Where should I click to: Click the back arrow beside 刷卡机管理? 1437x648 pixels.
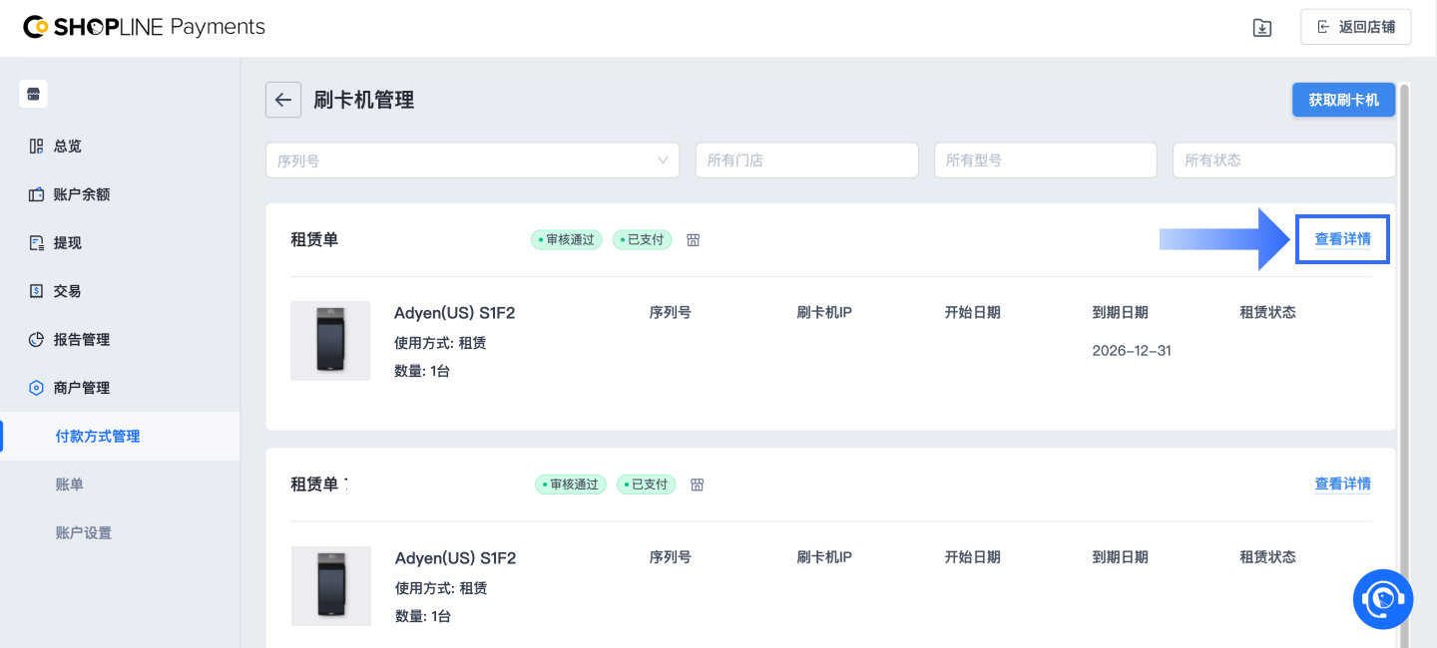283,100
